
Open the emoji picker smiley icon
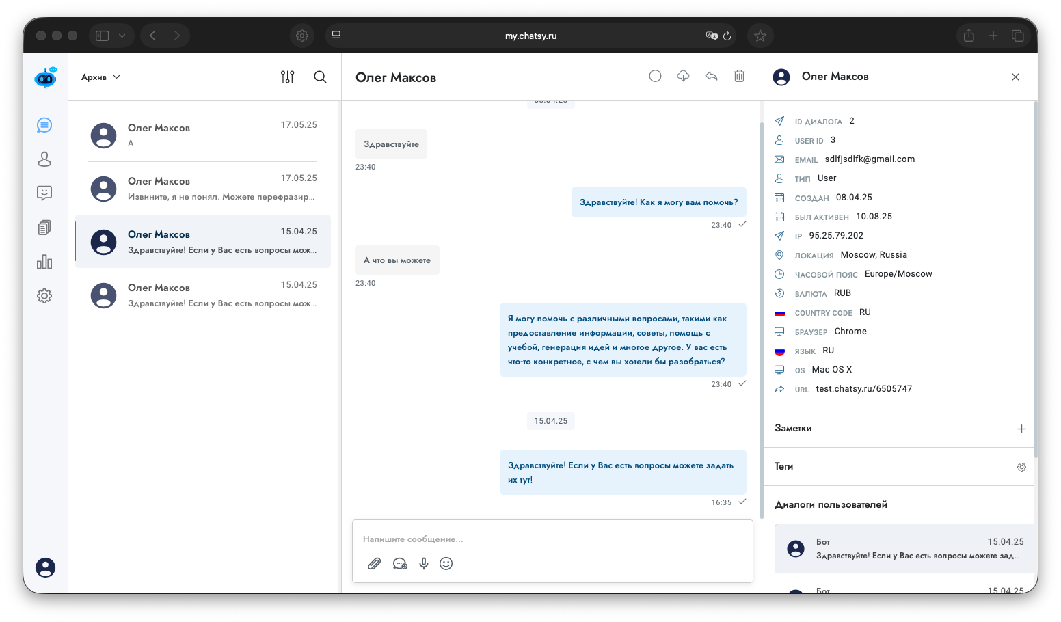[446, 563]
